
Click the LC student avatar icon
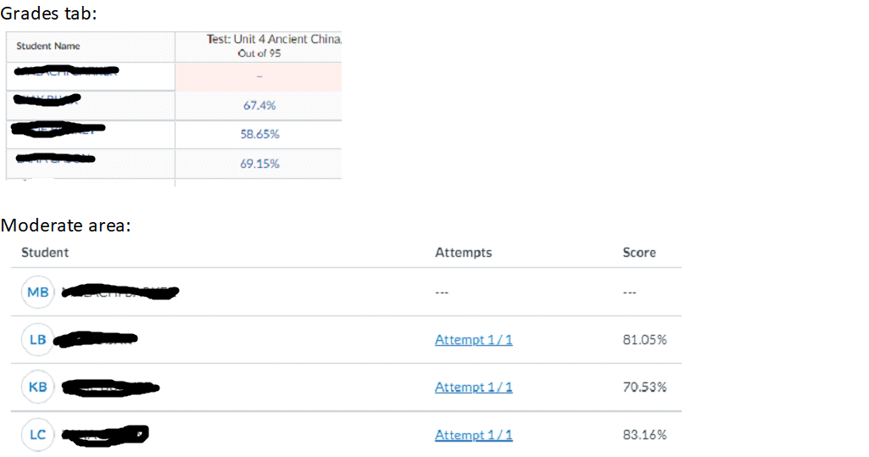tap(38, 435)
